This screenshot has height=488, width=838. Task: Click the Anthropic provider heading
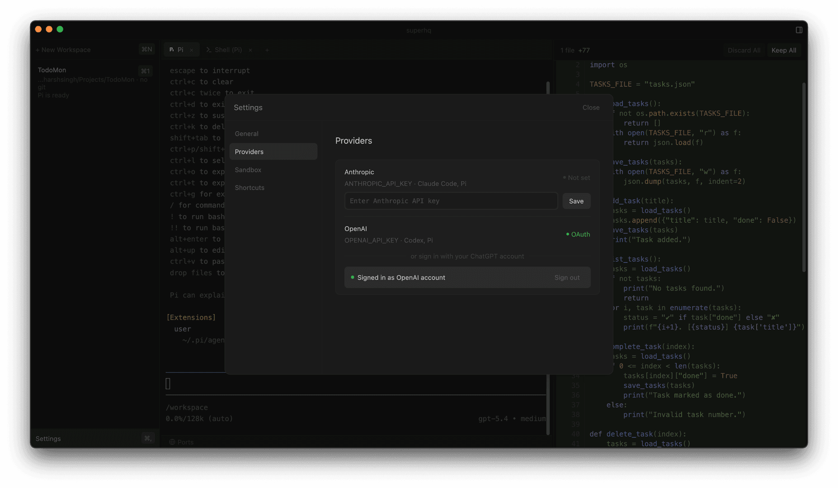[359, 172]
